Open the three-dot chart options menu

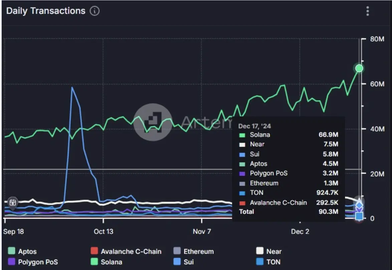point(367,11)
